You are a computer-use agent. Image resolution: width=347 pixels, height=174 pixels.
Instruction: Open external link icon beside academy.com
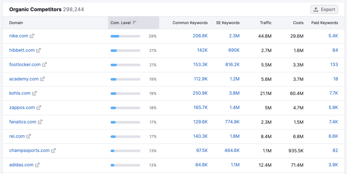click(43, 79)
